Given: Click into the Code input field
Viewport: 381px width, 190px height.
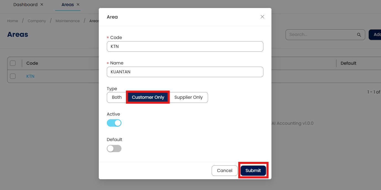Looking at the screenshot, I should click(x=185, y=46).
